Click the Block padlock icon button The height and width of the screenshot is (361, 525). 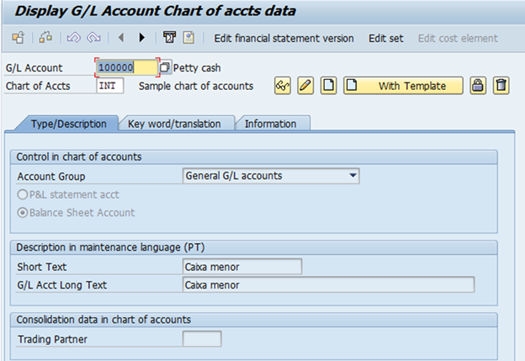(478, 86)
